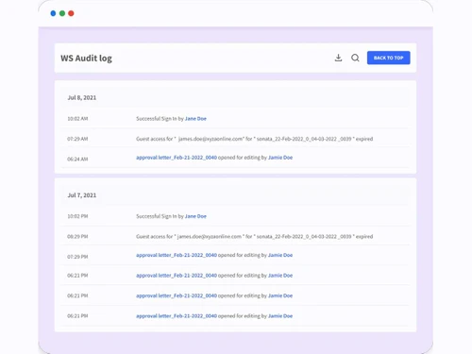Open Jane Doe link in 10:02 AM entry
Image resolution: width=472 pixels, height=354 pixels.
[195, 119]
